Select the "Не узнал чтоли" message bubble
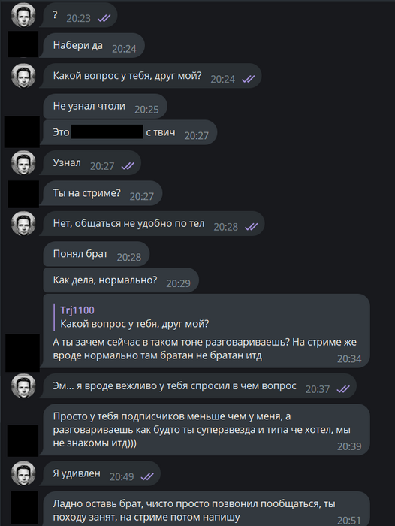The height and width of the screenshot is (526, 395). point(105,107)
